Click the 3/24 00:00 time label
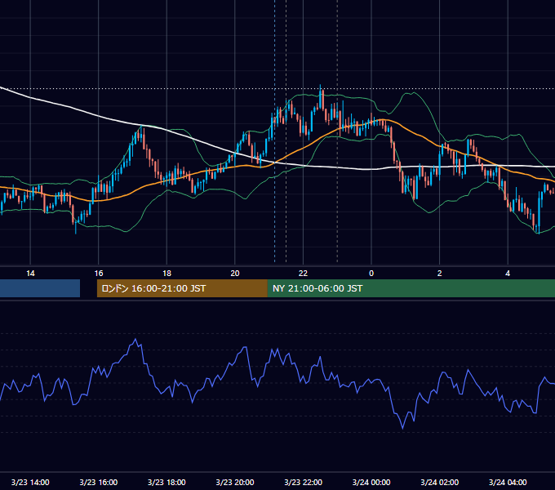555x490 pixels. [371, 482]
